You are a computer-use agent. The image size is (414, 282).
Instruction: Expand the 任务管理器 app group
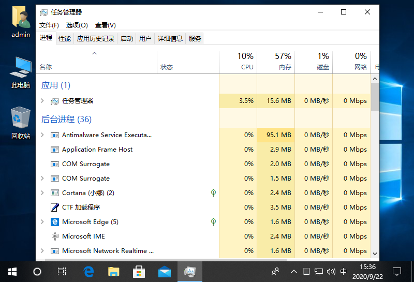pyautogui.click(x=42, y=101)
